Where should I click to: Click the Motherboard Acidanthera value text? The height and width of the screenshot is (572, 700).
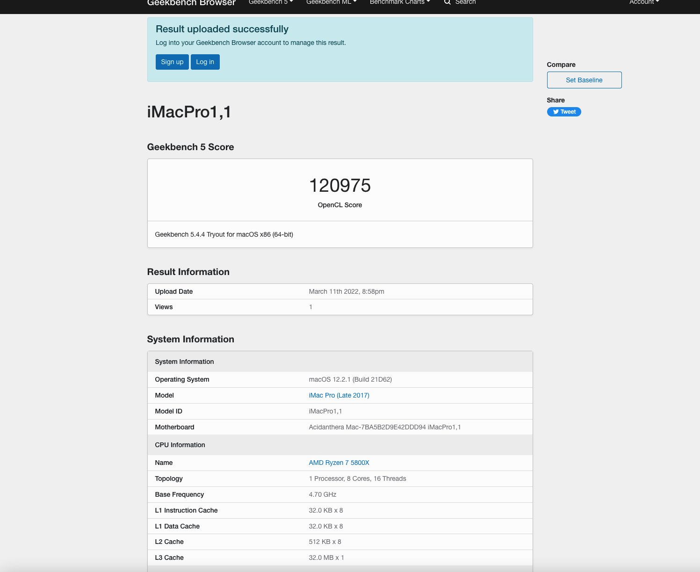tap(384, 427)
